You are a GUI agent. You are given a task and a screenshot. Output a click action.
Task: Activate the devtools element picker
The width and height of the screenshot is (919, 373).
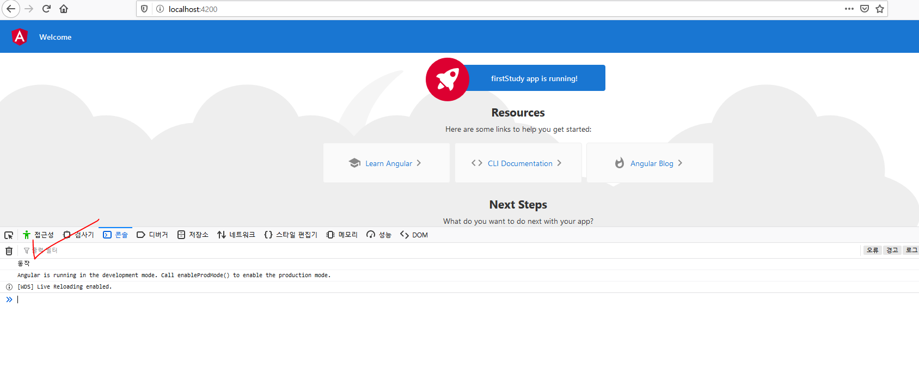(x=9, y=235)
